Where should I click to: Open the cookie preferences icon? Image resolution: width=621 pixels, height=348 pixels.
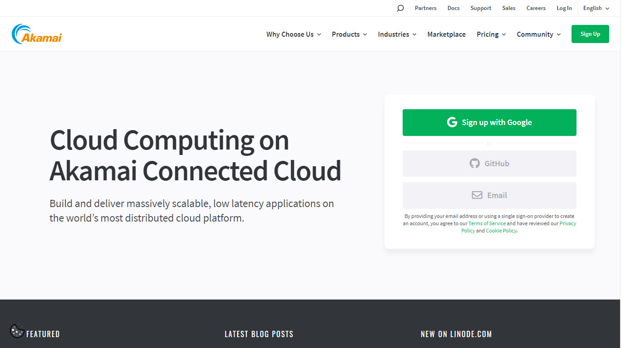(x=17, y=331)
